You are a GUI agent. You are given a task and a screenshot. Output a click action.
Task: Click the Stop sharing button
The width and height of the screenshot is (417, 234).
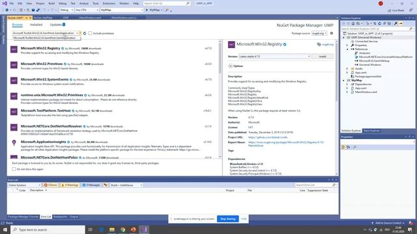pos(227,219)
